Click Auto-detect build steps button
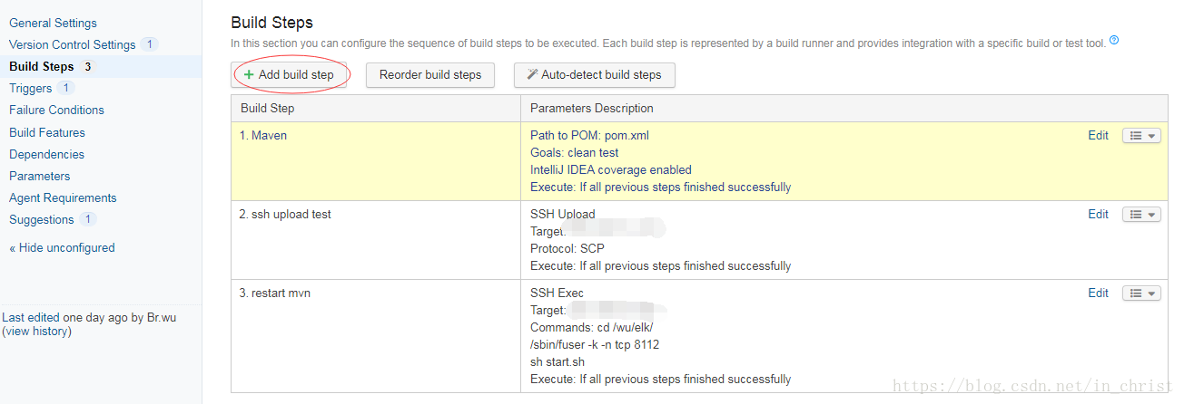Viewport: 1184px width, 404px height. 594,74
